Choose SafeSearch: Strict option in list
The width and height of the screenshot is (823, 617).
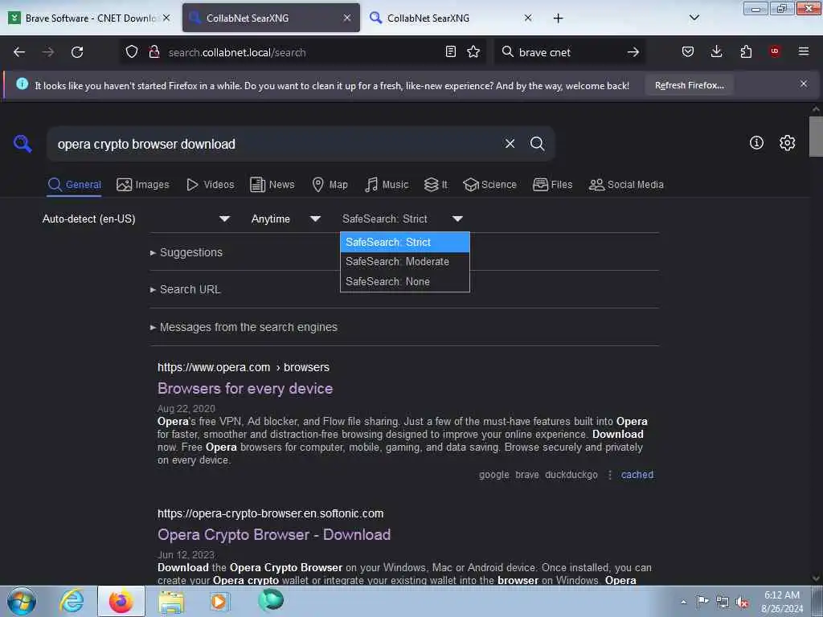click(405, 243)
